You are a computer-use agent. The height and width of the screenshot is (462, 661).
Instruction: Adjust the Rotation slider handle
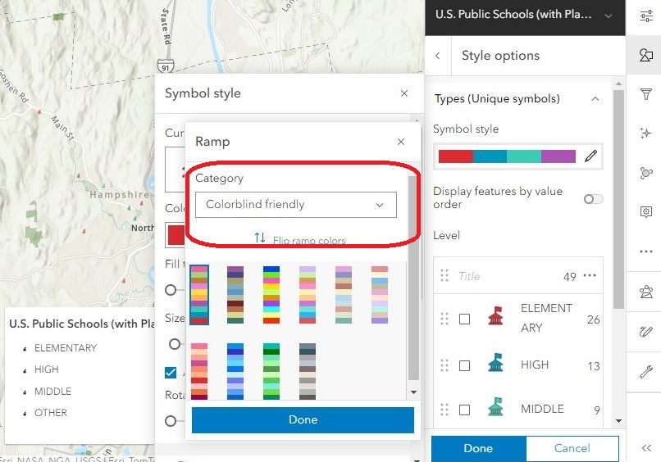(x=171, y=421)
